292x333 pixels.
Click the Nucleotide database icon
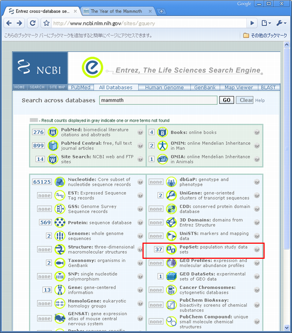point(60,182)
